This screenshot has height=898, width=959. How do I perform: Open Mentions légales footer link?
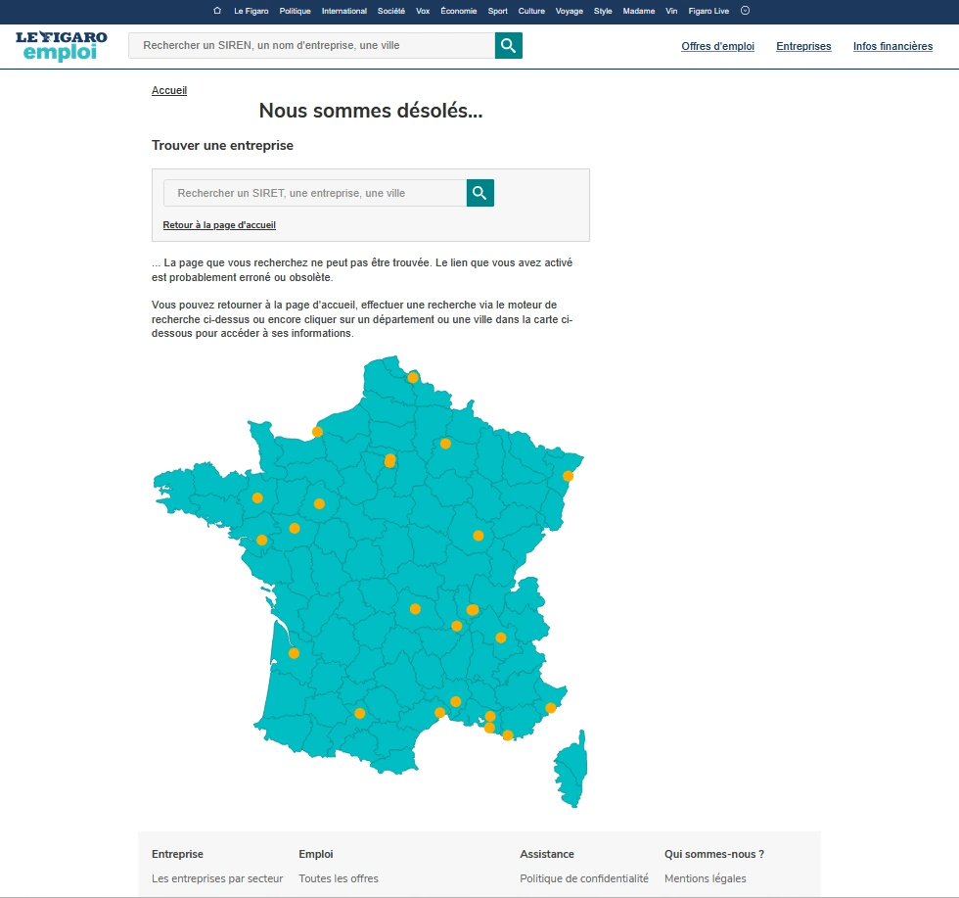coord(706,878)
